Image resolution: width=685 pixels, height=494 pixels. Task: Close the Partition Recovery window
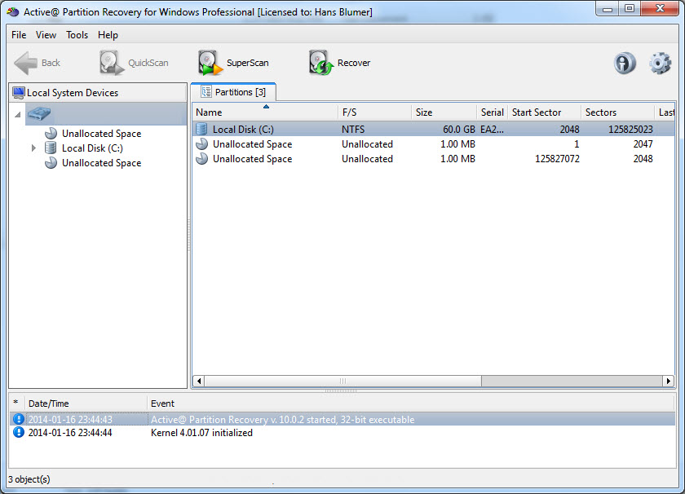[x=660, y=9]
